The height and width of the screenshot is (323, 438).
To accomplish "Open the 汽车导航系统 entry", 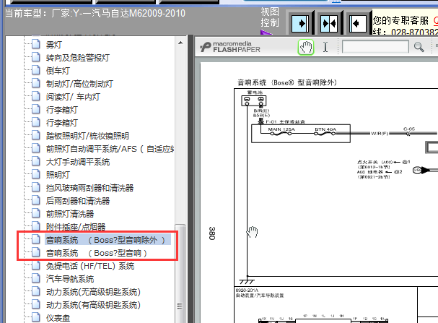I will pyautogui.click(x=70, y=279).
